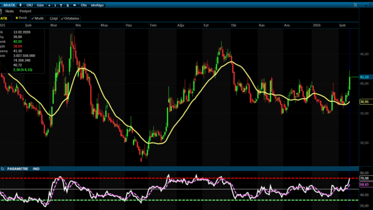Viewport: 373px width, 210px height.
Task: Click the right arrow icon in title bar
Action: 75,5
